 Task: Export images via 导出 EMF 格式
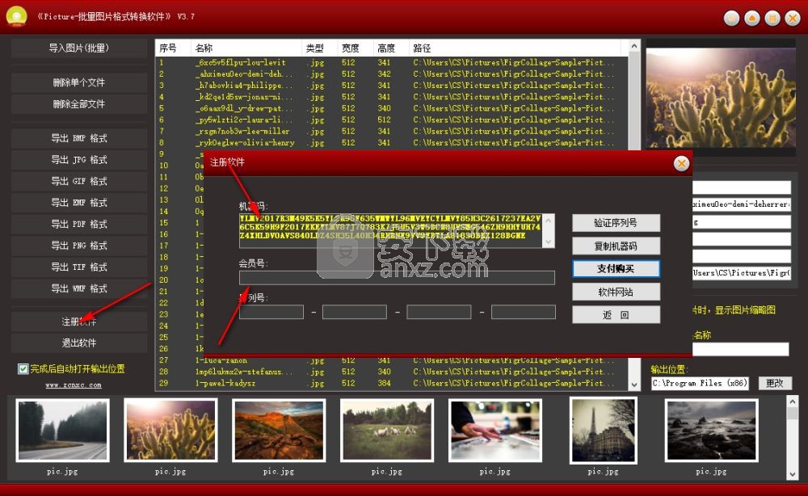pos(79,203)
